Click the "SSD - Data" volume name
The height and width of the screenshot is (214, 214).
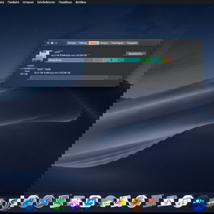pos(44,69)
